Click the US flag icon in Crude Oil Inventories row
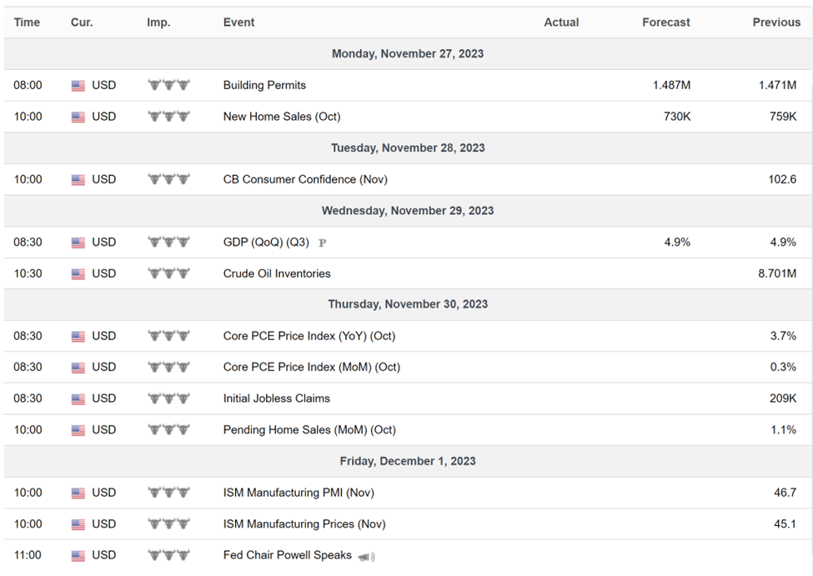813x576 pixels. pos(78,273)
